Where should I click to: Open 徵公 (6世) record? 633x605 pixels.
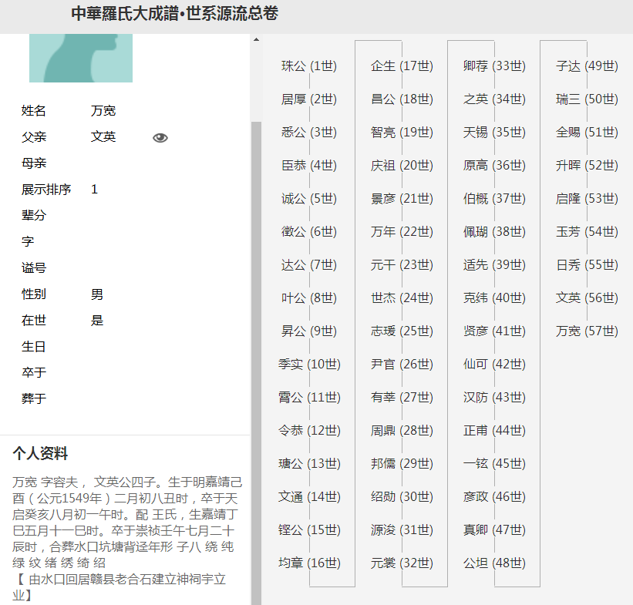pyautogui.click(x=309, y=232)
